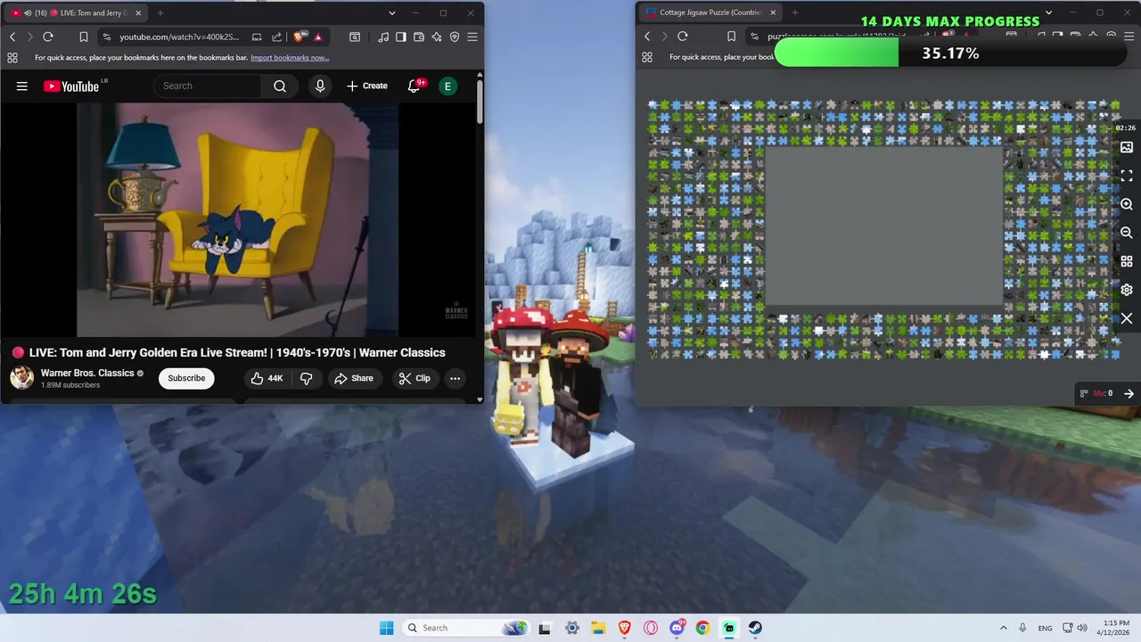Click Brave Rewards triangle icon in YouTube window

(x=318, y=37)
